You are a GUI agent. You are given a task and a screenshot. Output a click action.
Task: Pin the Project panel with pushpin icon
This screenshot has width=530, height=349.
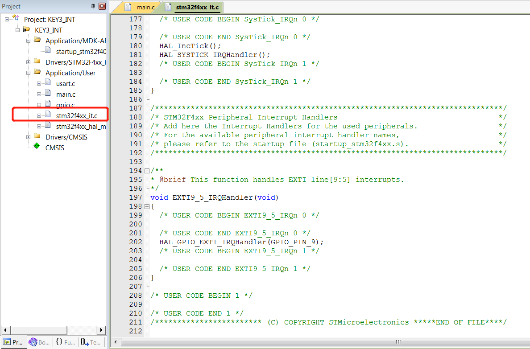pyautogui.click(x=93, y=6)
